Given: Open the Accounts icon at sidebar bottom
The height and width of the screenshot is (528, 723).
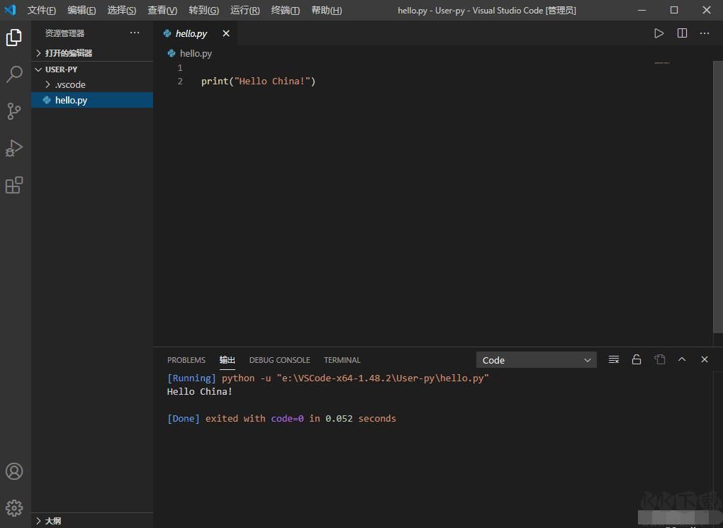Looking at the screenshot, I should tap(15, 471).
